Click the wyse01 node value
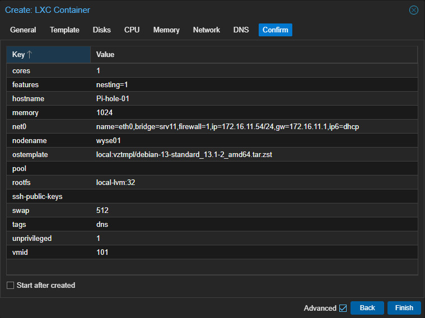Image resolution: width=425 pixels, height=318 pixels. [109, 141]
